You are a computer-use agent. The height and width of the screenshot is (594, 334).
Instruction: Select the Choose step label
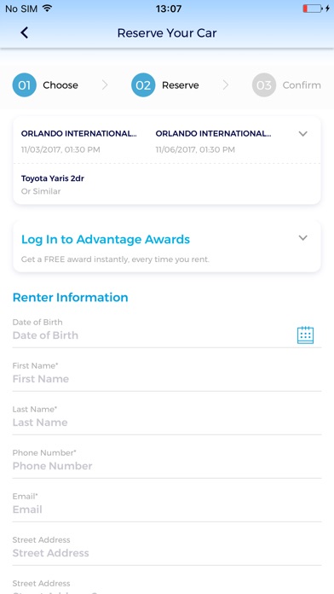coord(60,85)
